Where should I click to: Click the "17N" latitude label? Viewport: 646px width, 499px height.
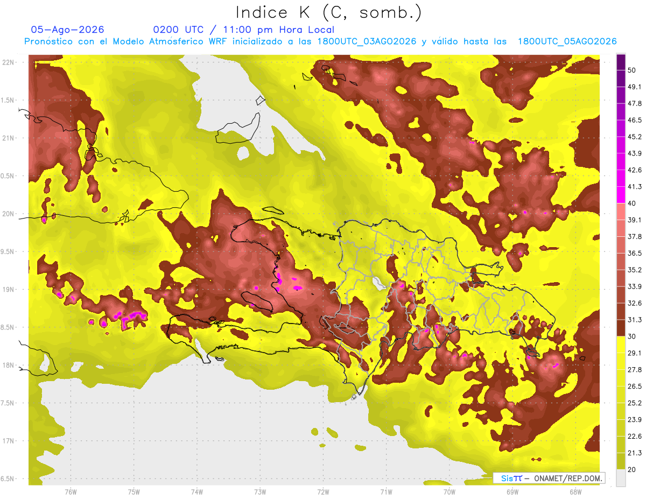[8, 441]
